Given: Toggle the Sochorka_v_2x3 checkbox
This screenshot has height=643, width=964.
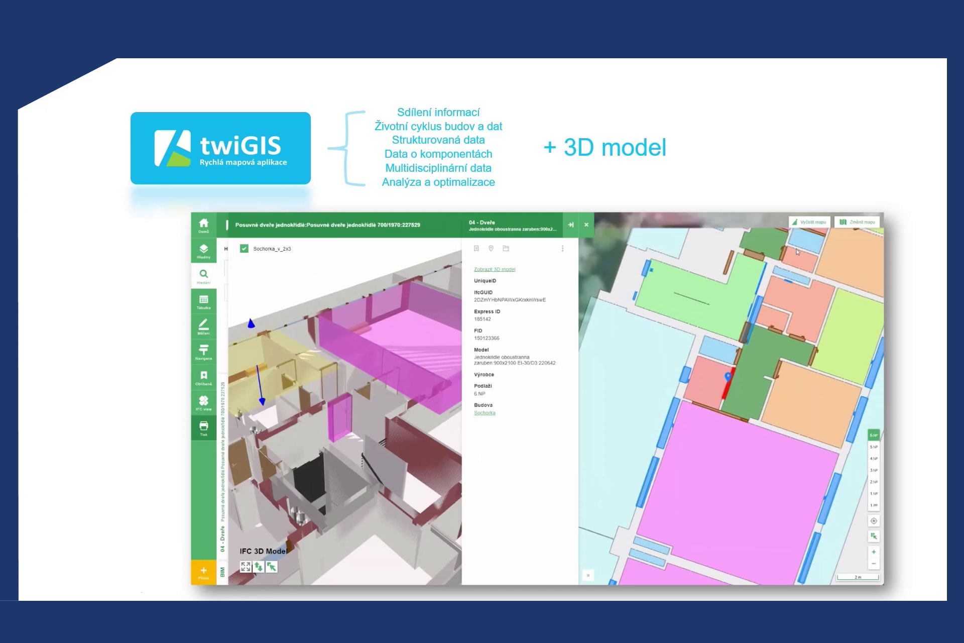Looking at the screenshot, I should (x=244, y=248).
